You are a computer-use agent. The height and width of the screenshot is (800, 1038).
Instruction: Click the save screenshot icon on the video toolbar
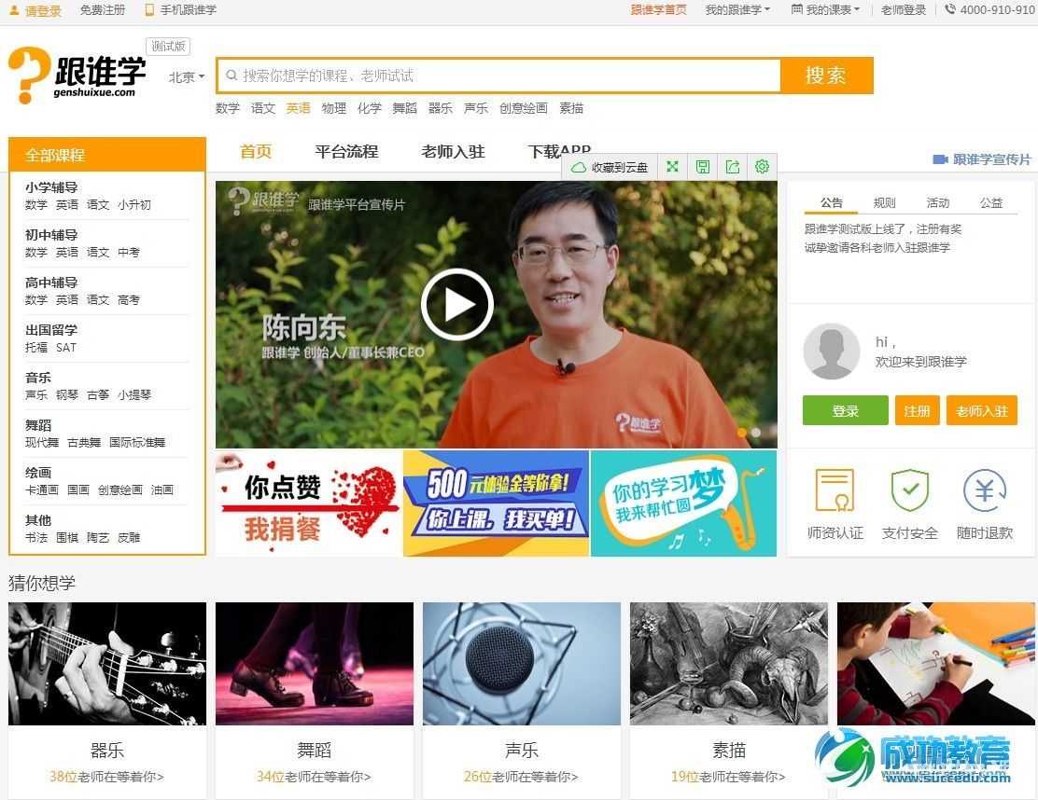click(x=702, y=167)
